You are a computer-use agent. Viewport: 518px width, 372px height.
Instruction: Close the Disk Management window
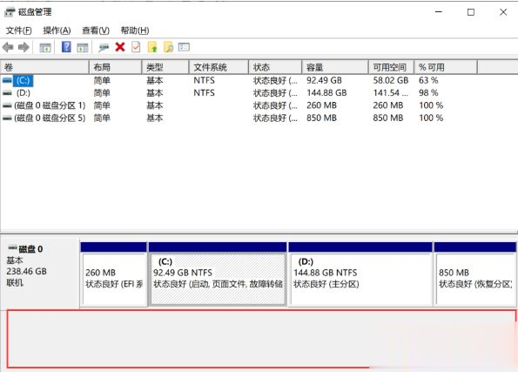[x=503, y=12]
